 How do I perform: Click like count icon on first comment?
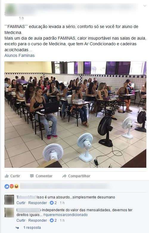(52, 203)
